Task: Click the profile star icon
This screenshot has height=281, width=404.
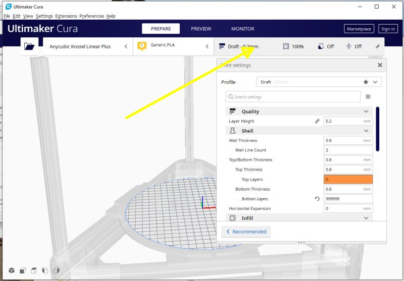Action: [366, 82]
